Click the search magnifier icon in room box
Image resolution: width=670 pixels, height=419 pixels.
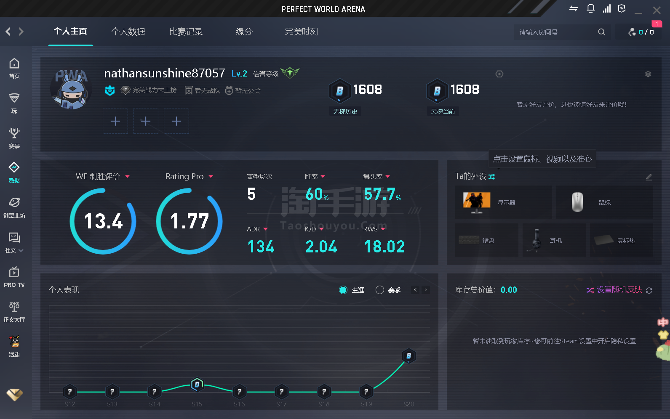pos(601,32)
